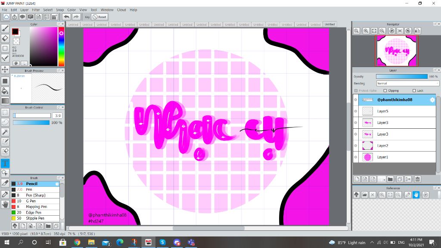Click the Export/share icon in top toolbar
This screenshot has height=248, width=441.
pos(14,17)
